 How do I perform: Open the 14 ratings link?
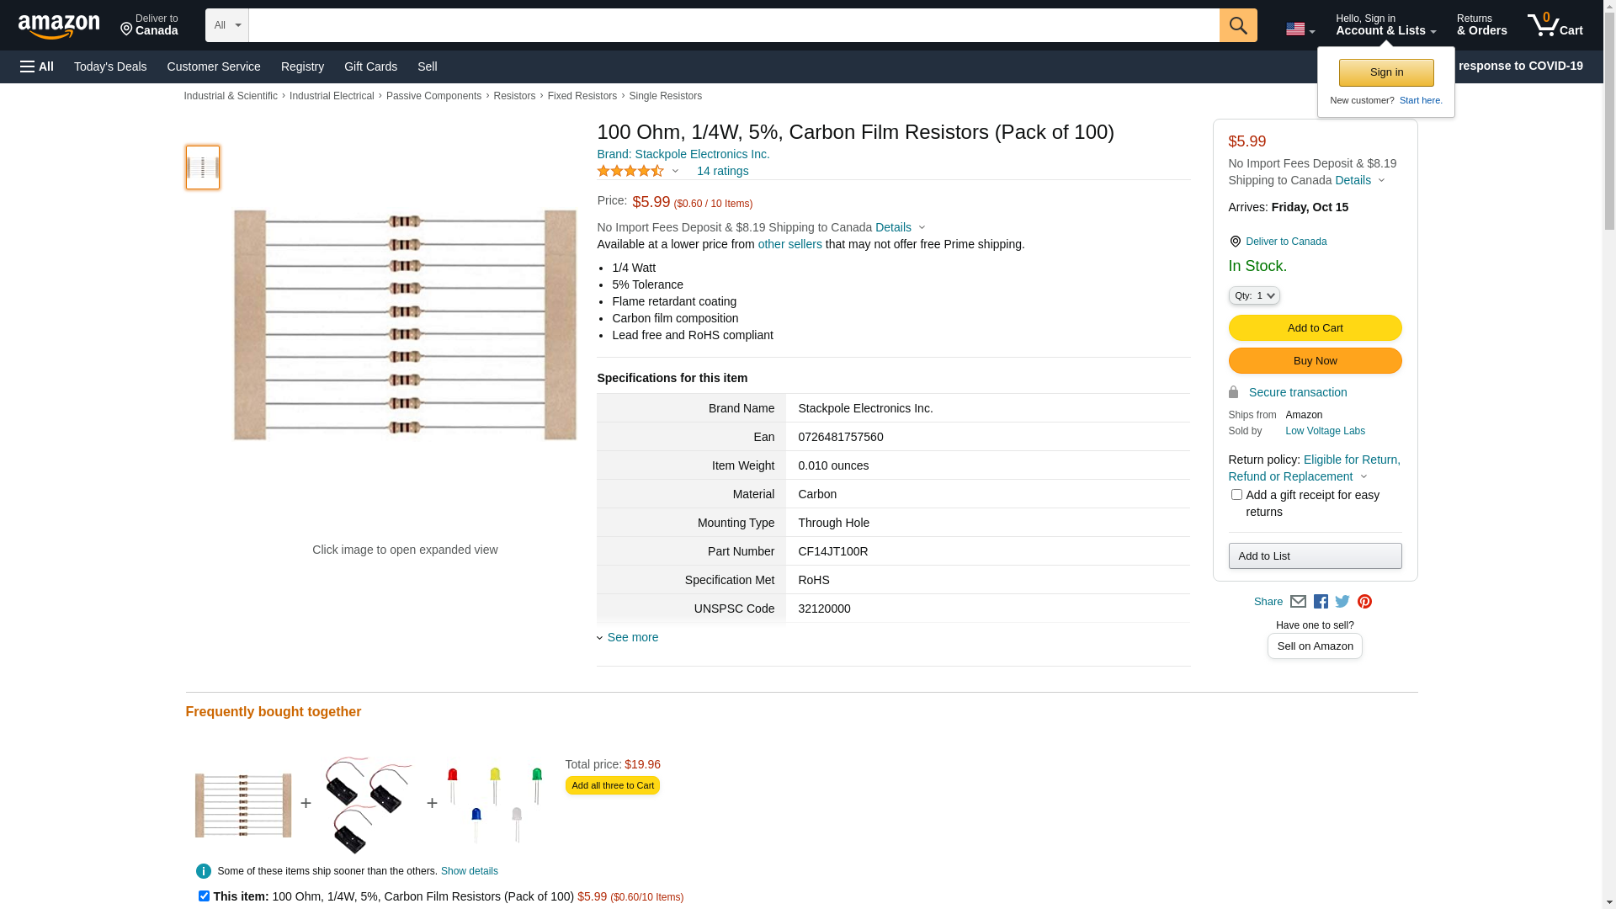pos(722,171)
